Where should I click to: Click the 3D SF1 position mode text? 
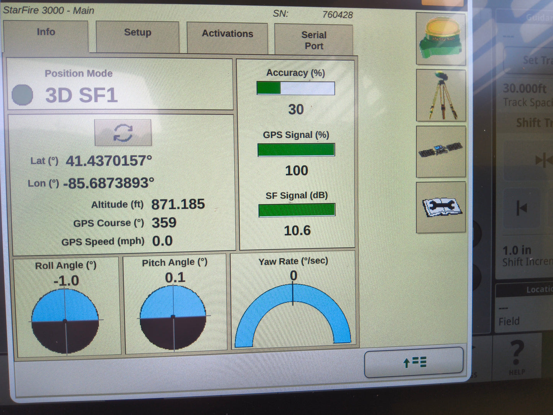81,95
